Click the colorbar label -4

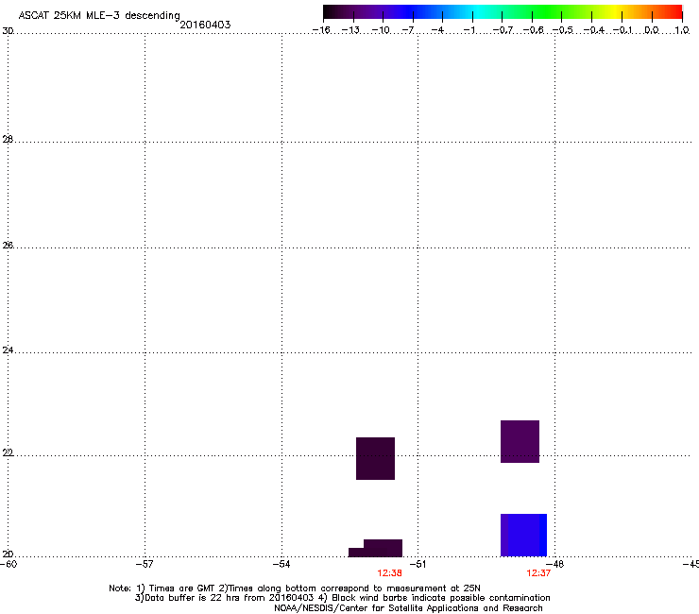[x=437, y=30]
